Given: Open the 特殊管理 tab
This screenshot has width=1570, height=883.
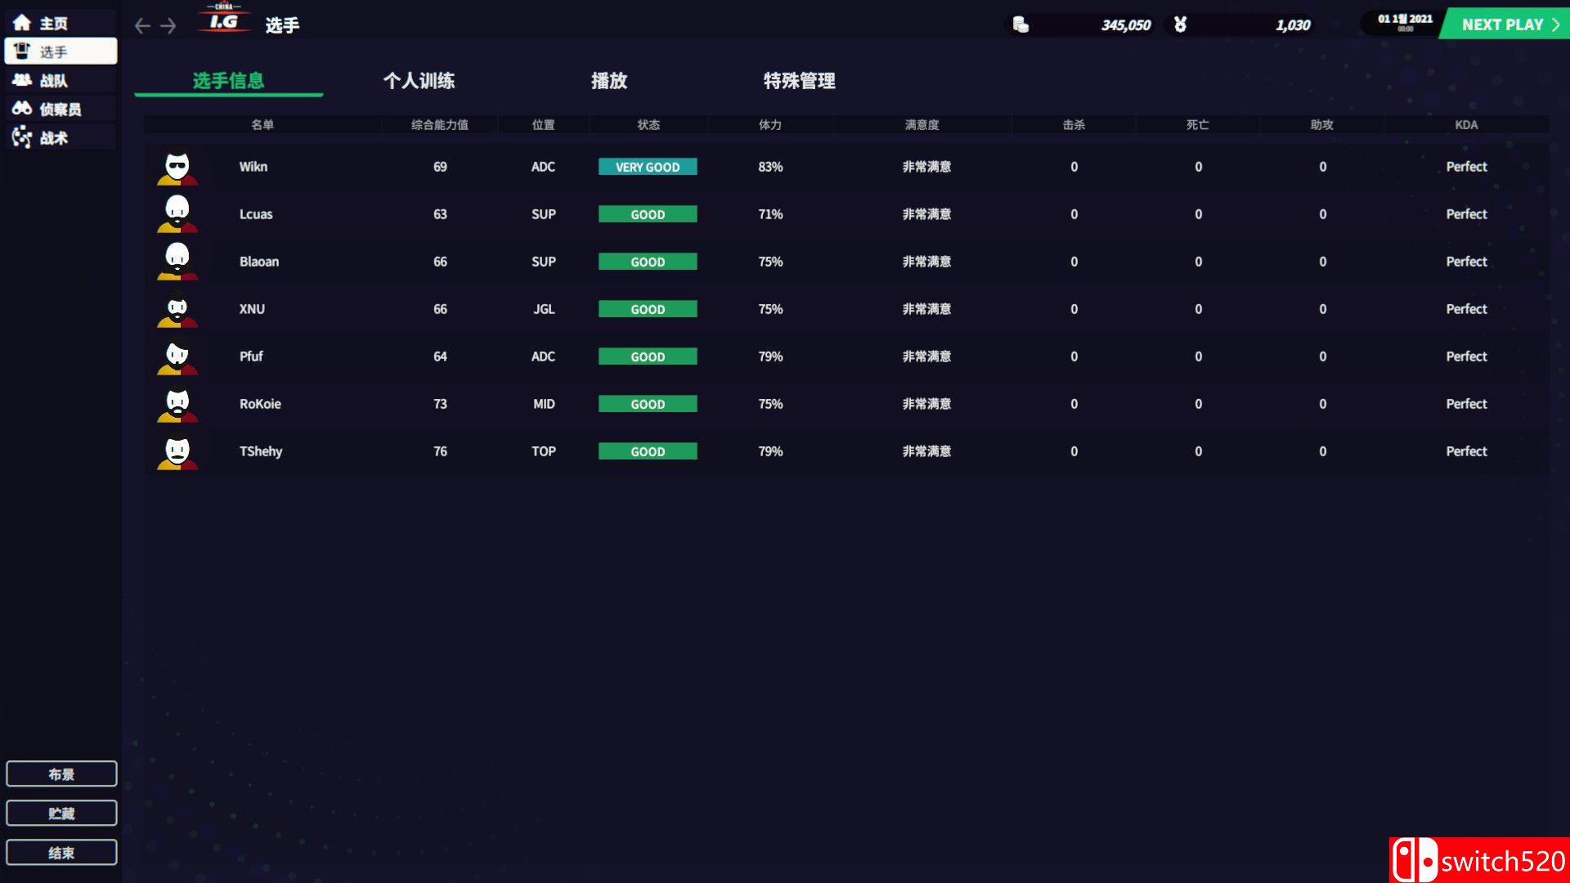Looking at the screenshot, I should point(798,81).
